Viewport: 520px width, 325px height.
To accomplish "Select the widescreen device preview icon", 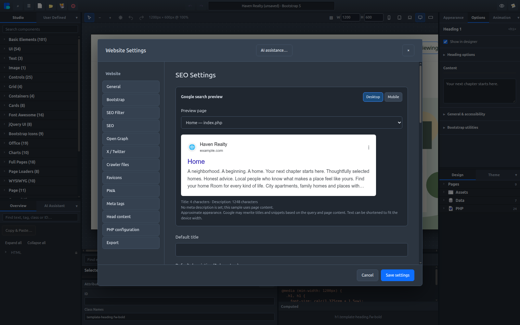I will (x=431, y=18).
